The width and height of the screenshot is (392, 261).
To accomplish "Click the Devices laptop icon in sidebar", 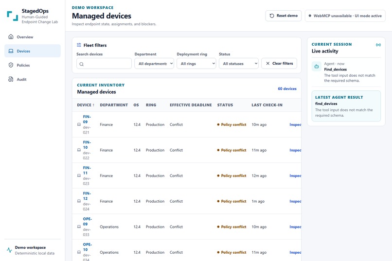I will [x=11, y=51].
